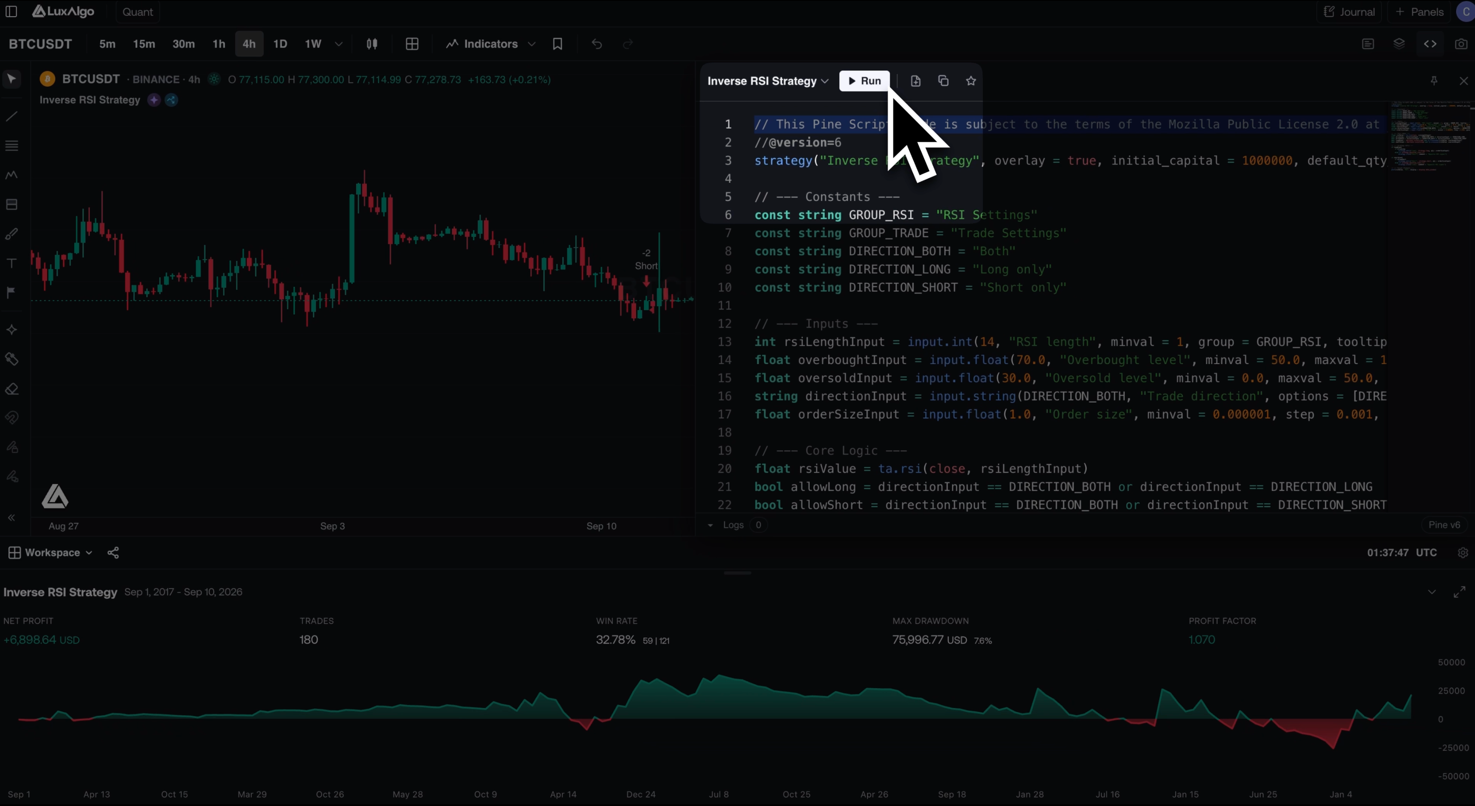
Task: Copy the script with duplicate icon
Action: pos(943,81)
